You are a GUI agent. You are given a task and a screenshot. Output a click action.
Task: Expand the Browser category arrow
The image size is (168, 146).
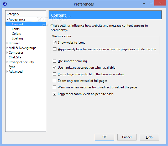(x=7, y=43)
